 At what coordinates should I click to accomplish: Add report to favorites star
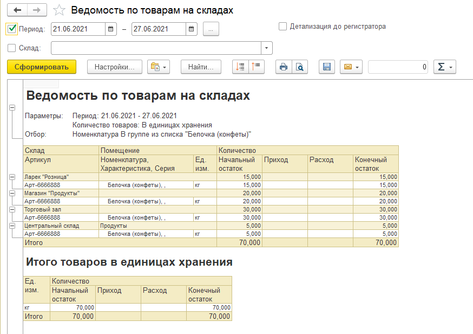point(59,10)
